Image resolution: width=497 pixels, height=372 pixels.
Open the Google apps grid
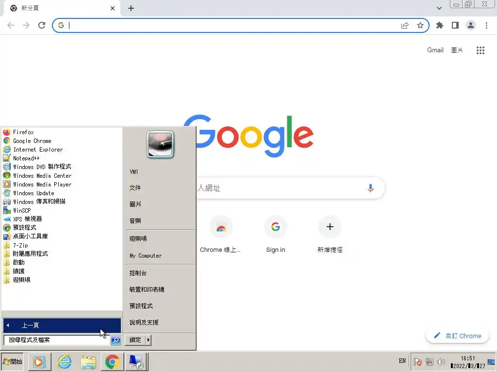pos(480,50)
